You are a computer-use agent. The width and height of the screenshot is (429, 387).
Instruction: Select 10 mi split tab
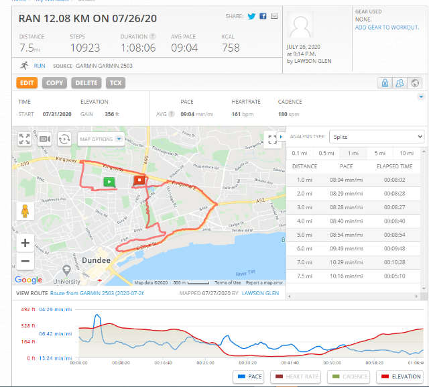[407, 154]
